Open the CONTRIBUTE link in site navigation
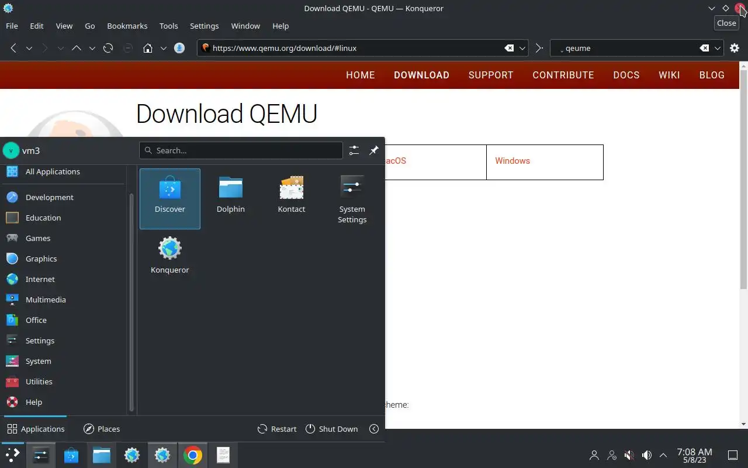Image resolution: width=748 pixels, height=468 pixels. (x=563, y=75)
